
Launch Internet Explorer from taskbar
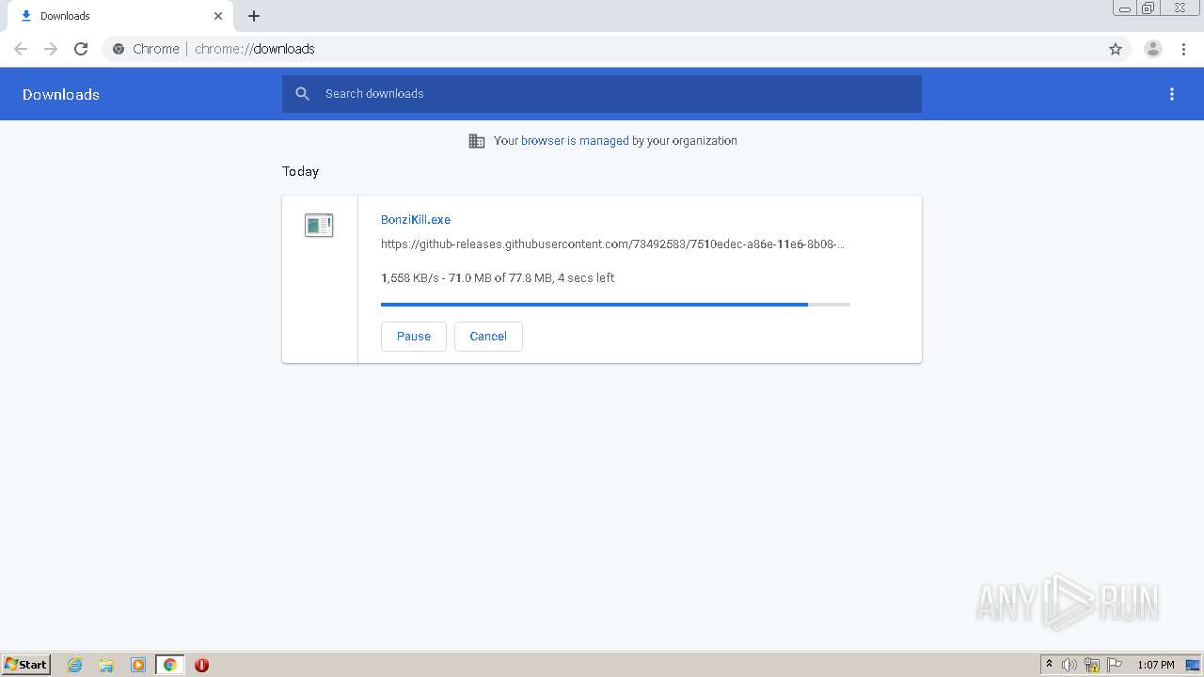click(75, 665)
